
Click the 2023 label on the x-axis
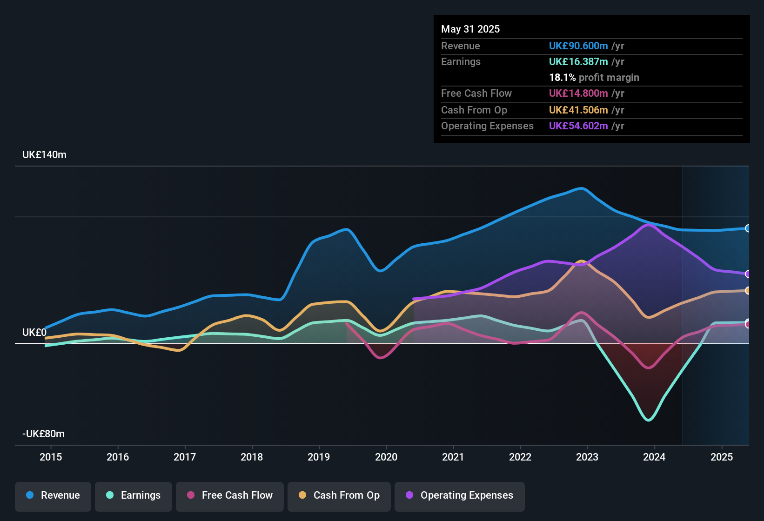(587, 457)
